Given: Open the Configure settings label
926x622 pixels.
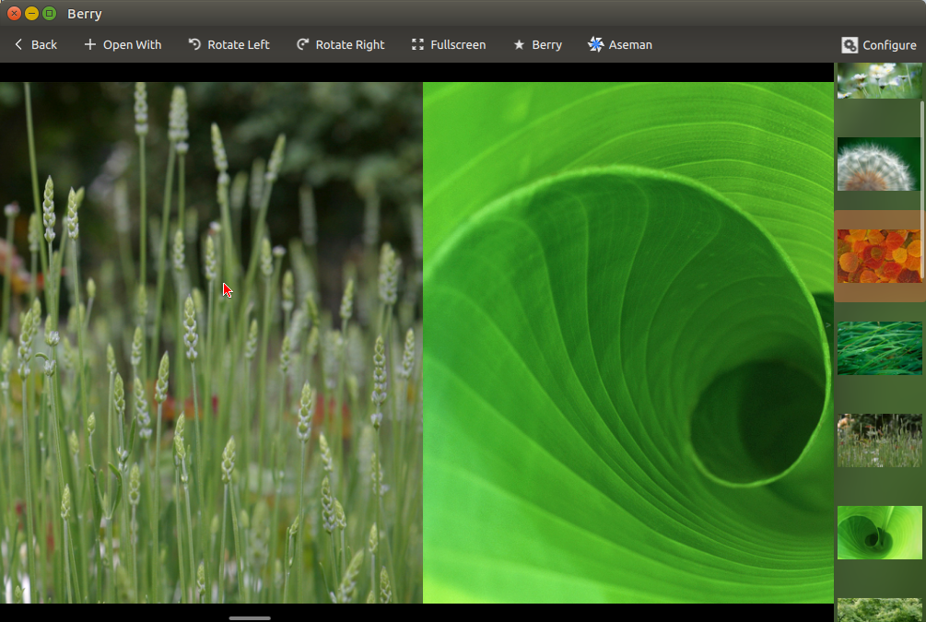Looking at the screenshot, I should tap(889, 45).
